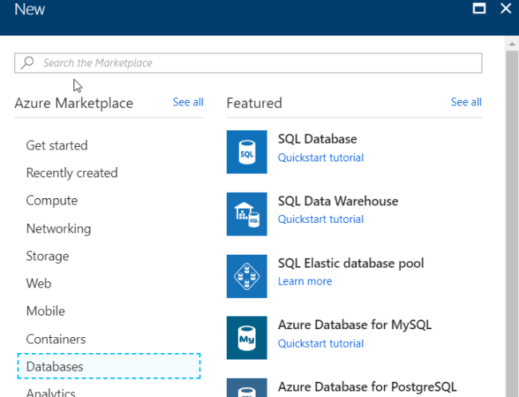The image size is (519, 397).
Task: Open See all for Featured
Action: pyautogui.click(x=466, y=102)
